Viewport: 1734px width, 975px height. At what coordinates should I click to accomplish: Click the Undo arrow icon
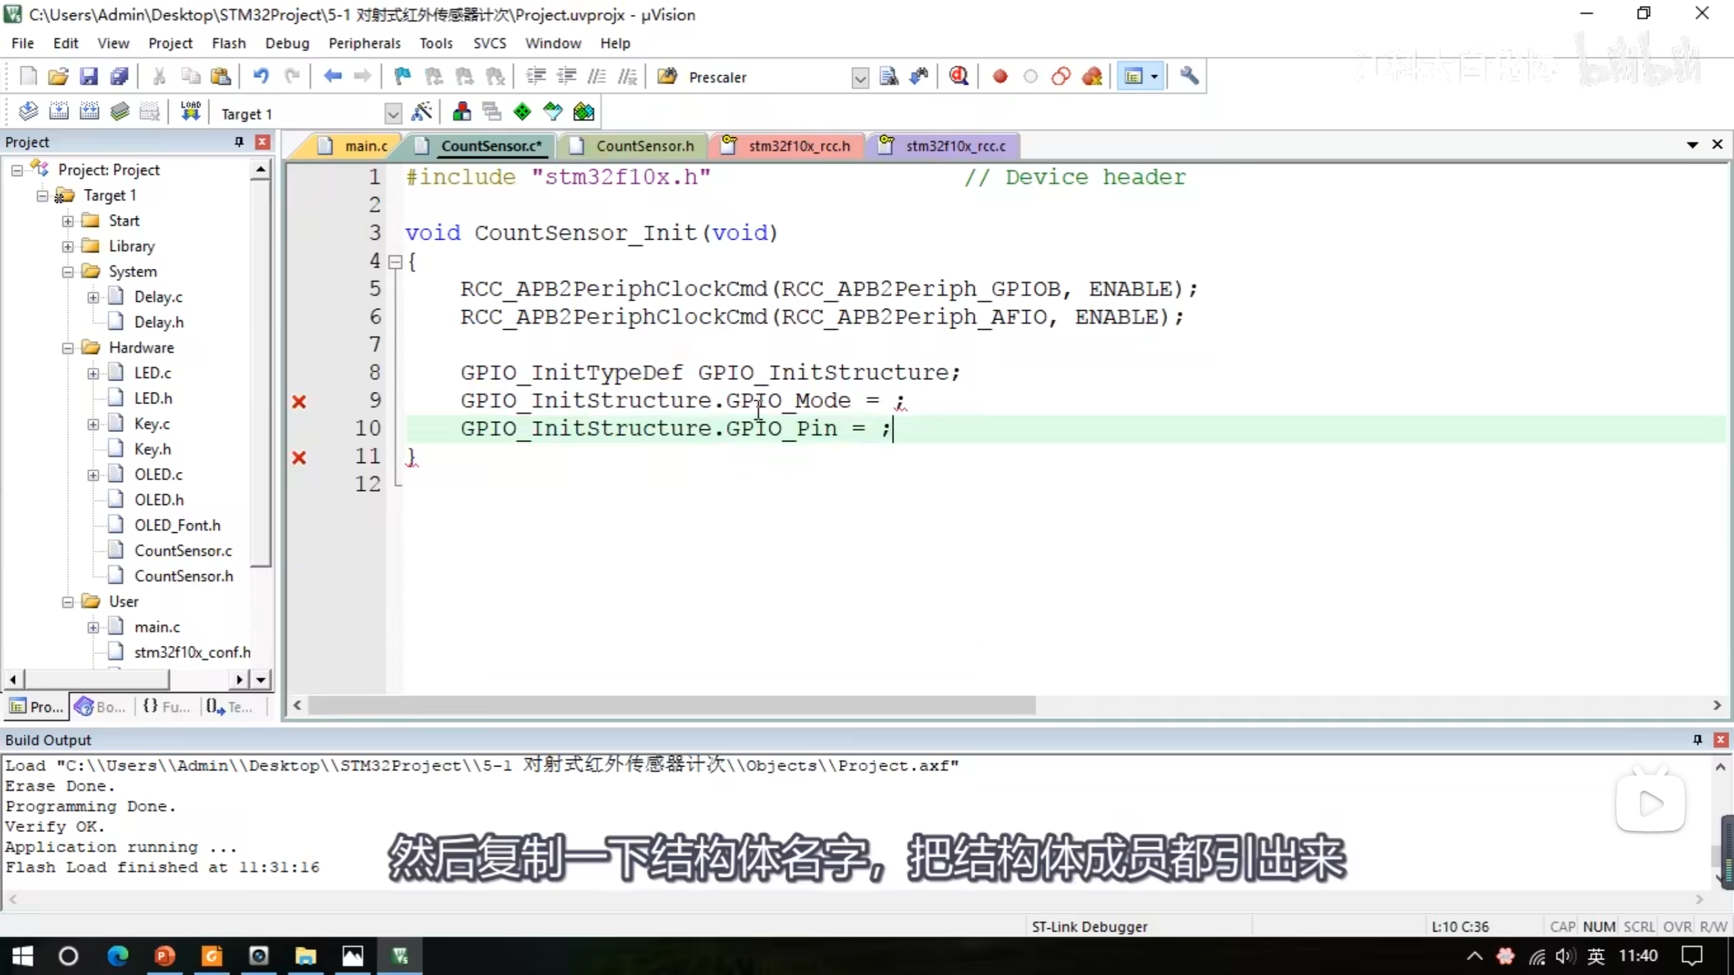[x=261, y=77]
